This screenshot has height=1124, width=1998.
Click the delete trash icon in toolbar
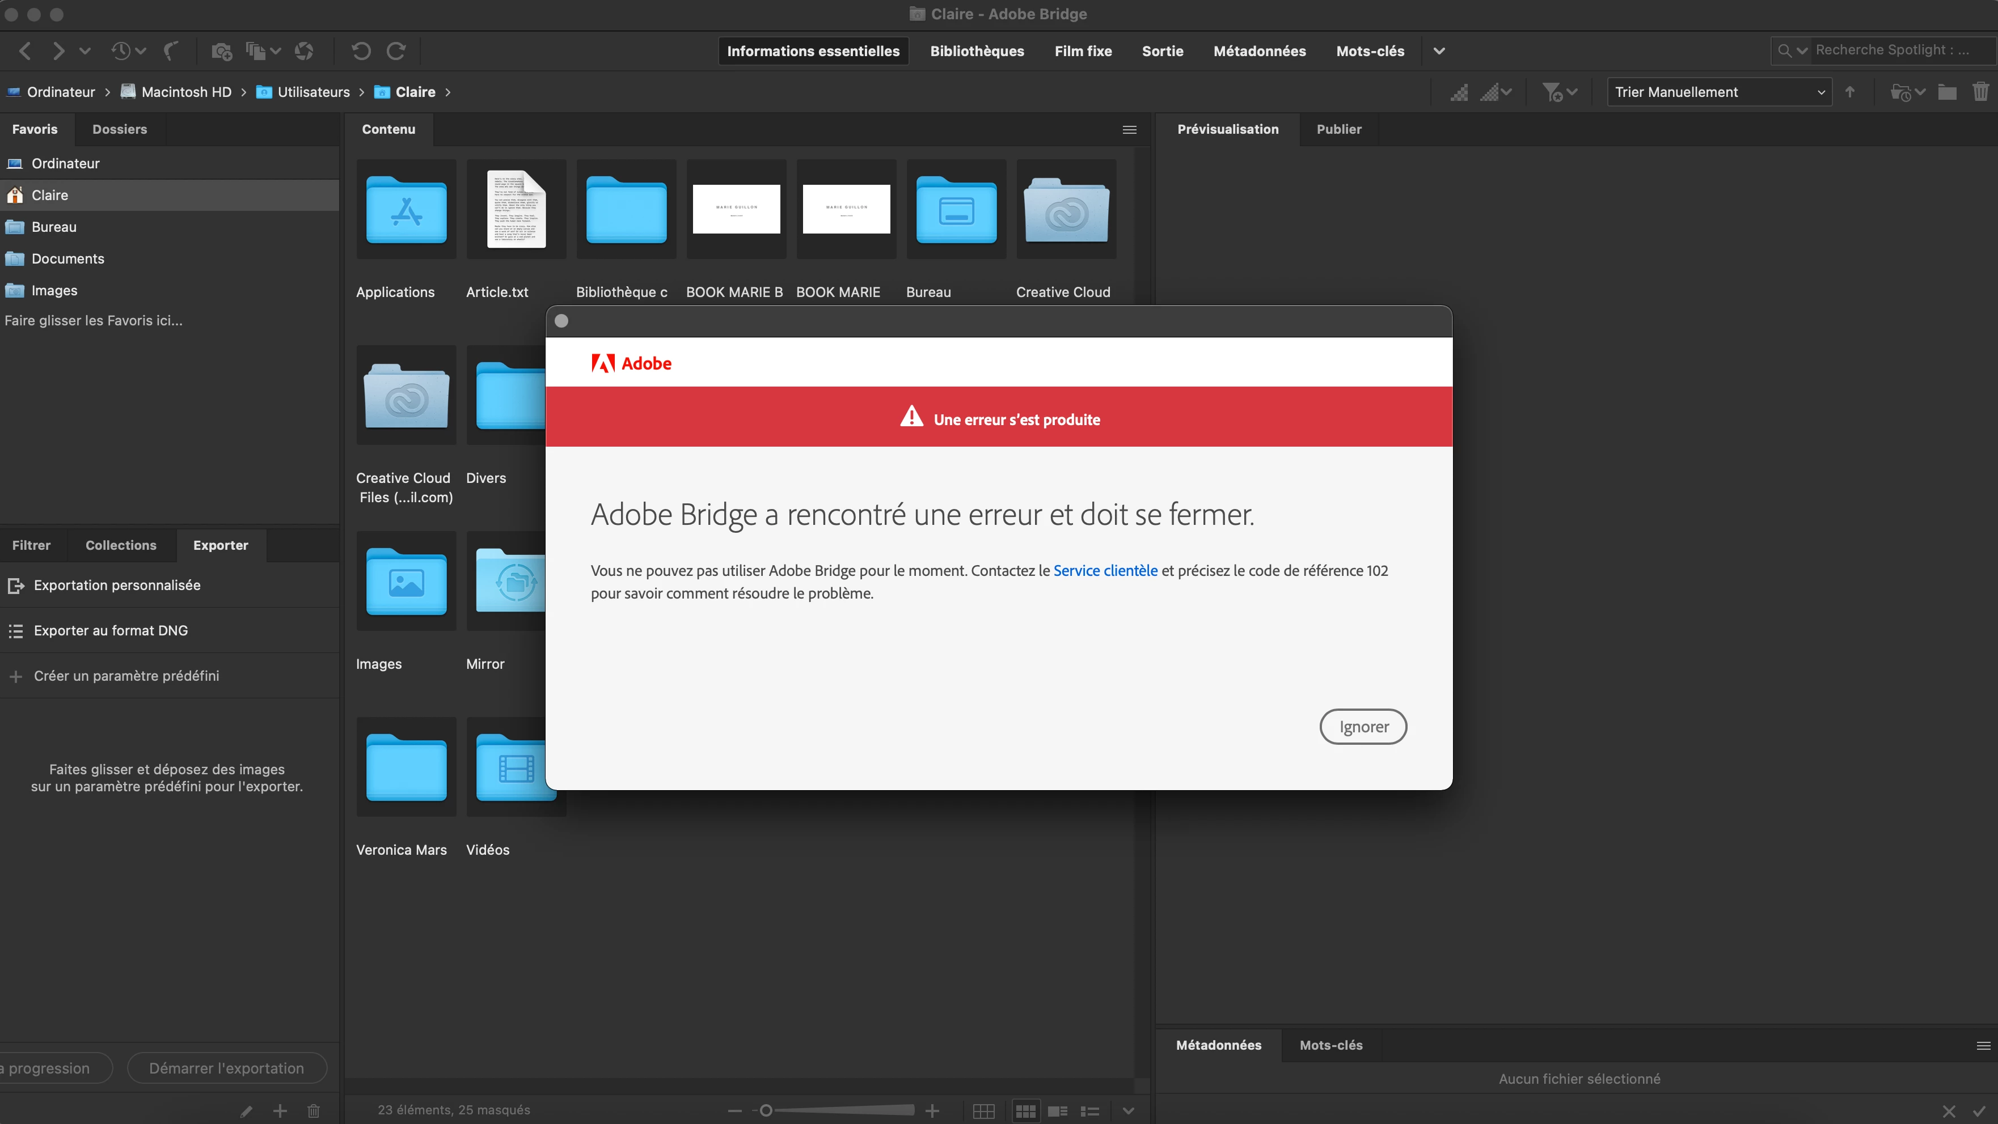[x=1980, y=92]
